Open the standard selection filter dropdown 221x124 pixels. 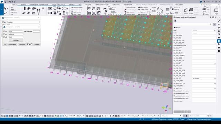click(72, 116)
